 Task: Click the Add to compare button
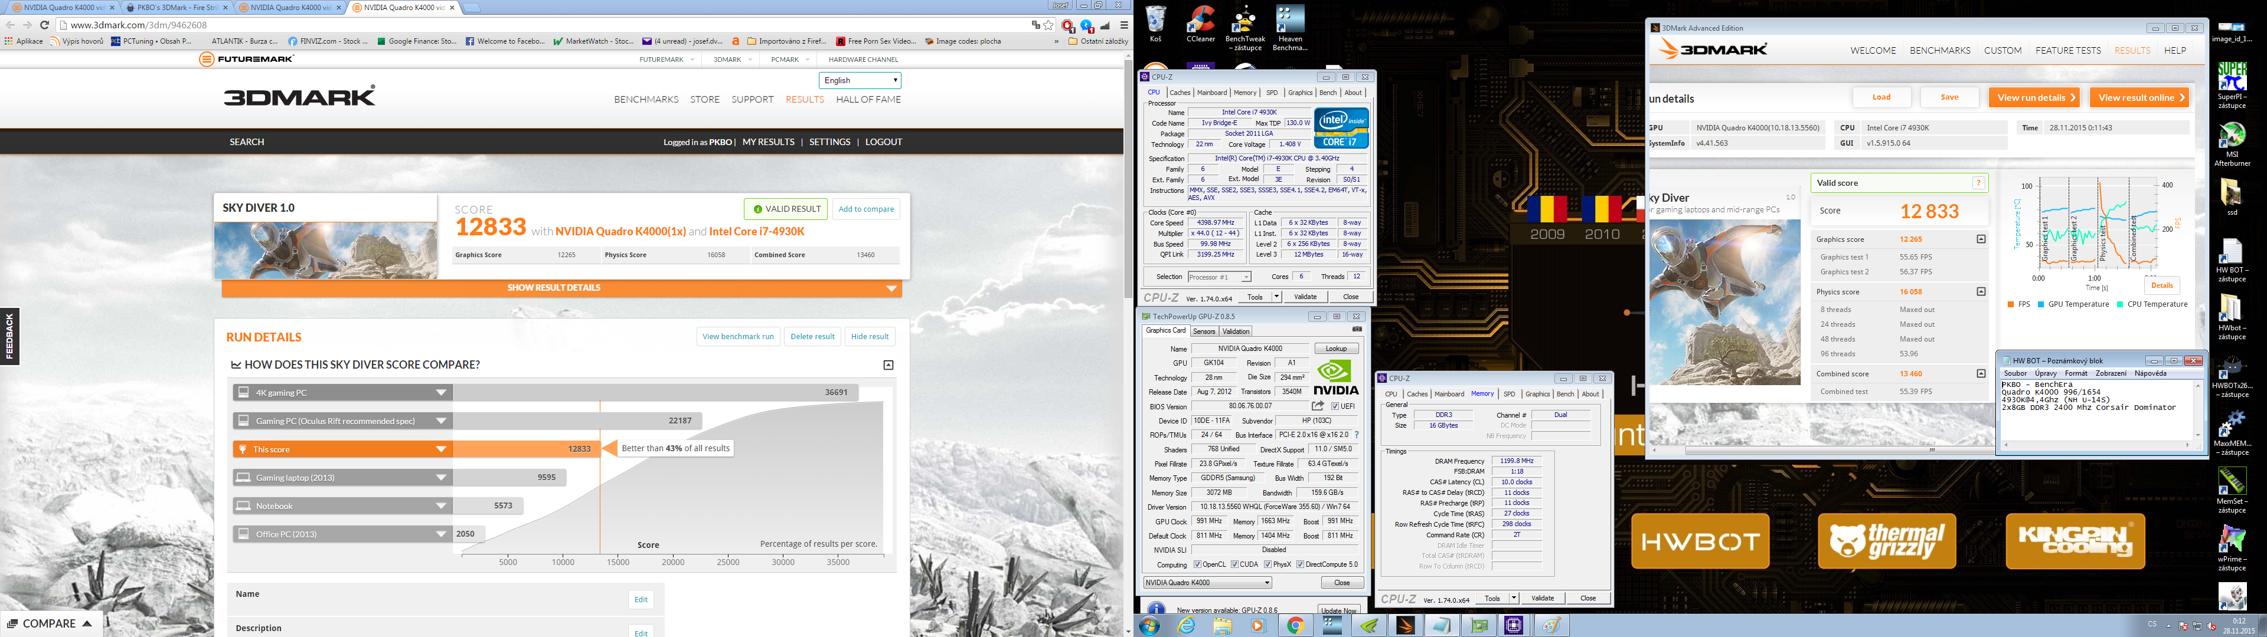click(x=866, y=209)
